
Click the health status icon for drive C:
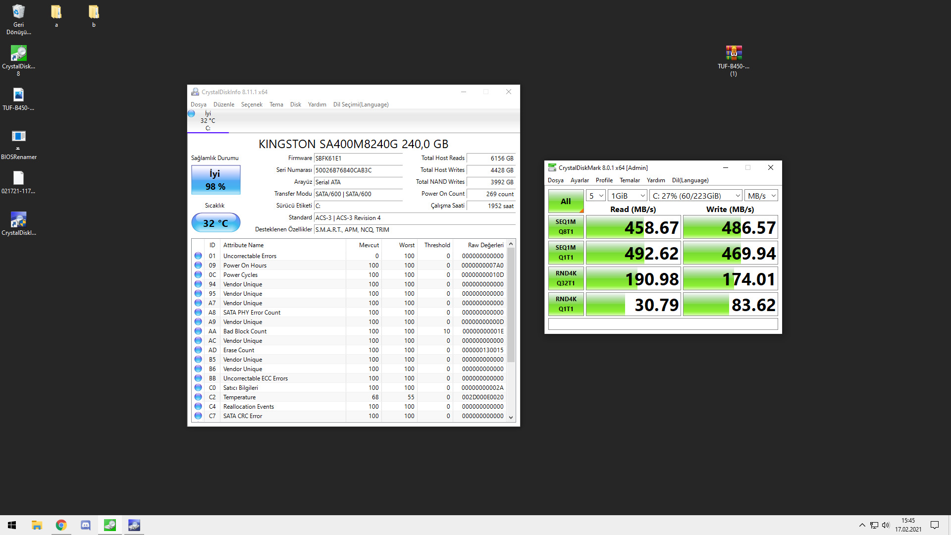(191, 114)
